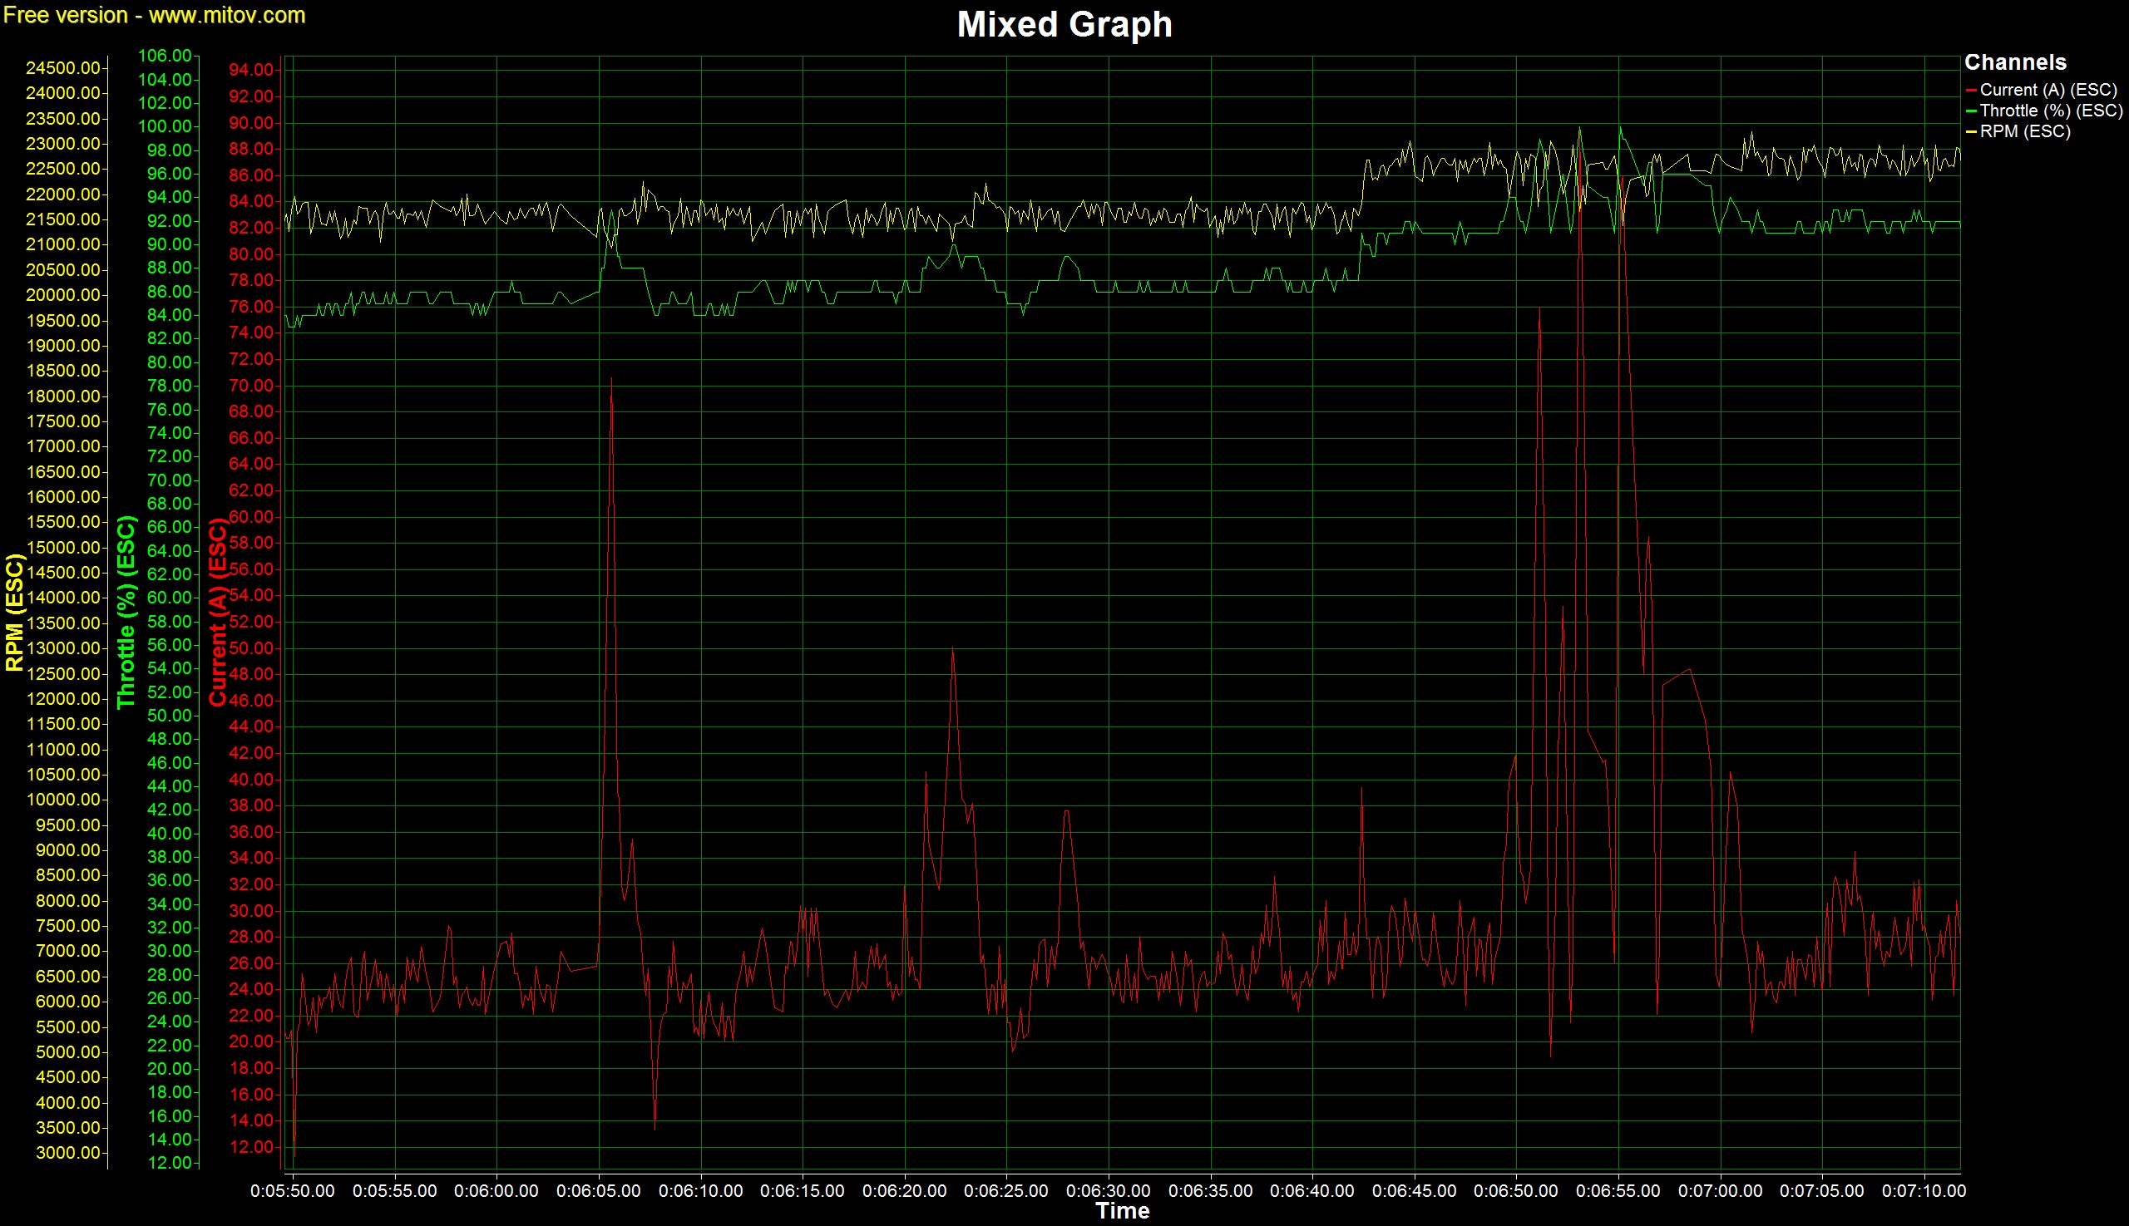Select Throttle (%) (ESC) legend entry
The image size is (2129, 1226).
2051,111
